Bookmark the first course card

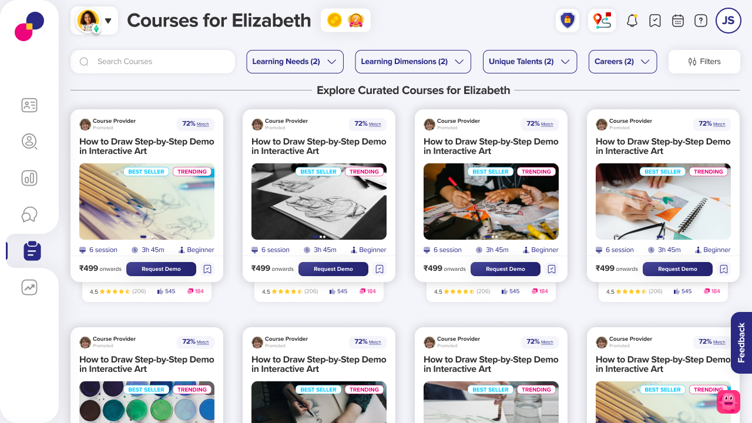(207, 269)
